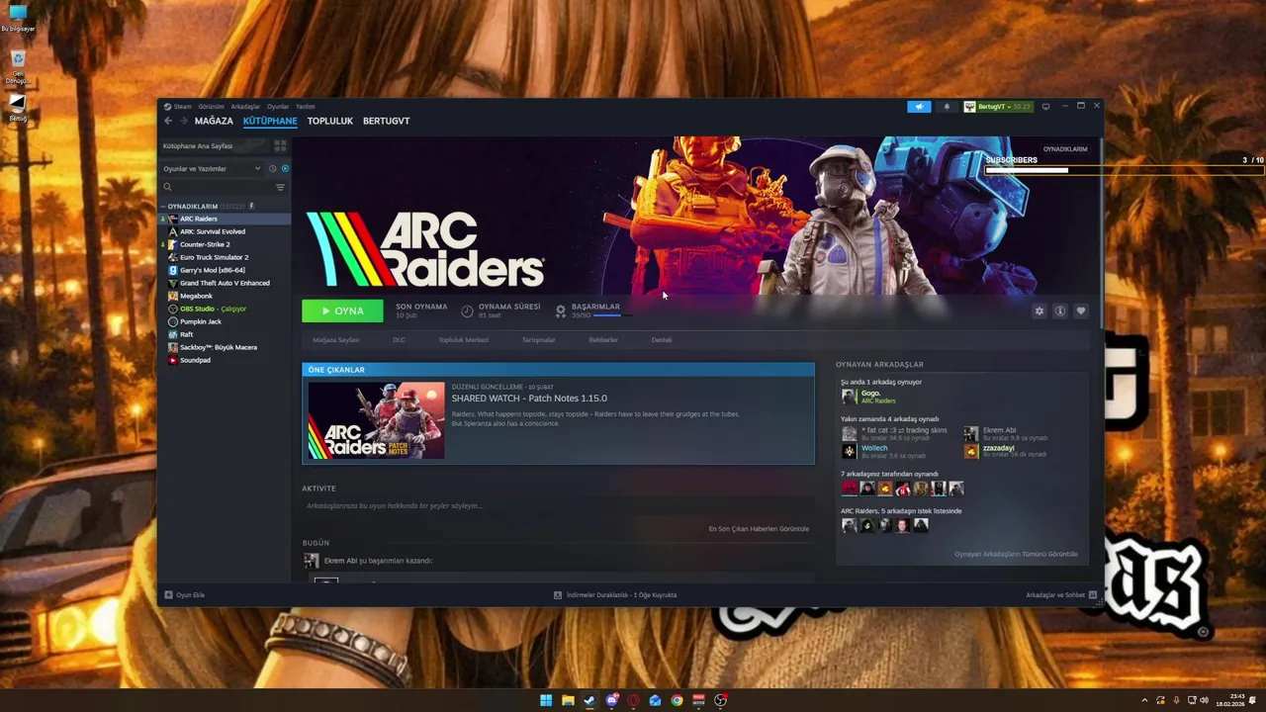Open notifications bell icon
The width and height of the screenshot is (1266, 712).
[x=947, y=106]
